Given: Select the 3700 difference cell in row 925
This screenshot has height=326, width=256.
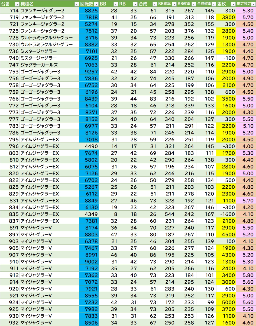Looking at the screenshot, I should 226,309.
